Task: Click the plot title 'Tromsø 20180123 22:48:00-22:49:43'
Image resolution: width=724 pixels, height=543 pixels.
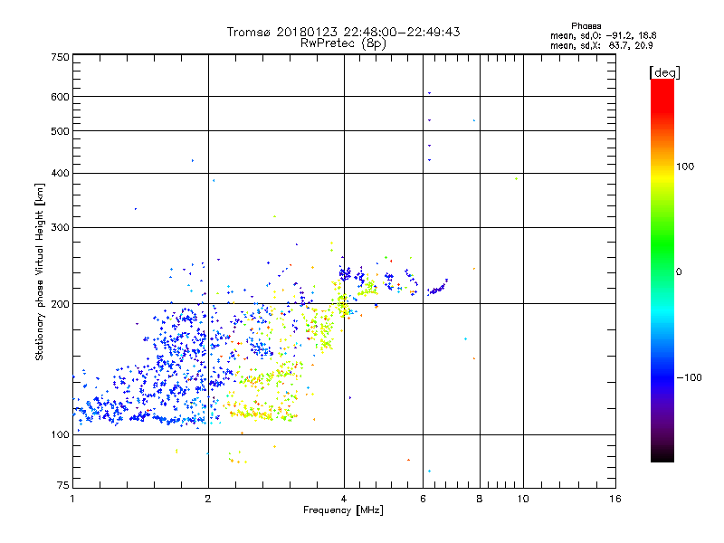Action: [343, 32]
